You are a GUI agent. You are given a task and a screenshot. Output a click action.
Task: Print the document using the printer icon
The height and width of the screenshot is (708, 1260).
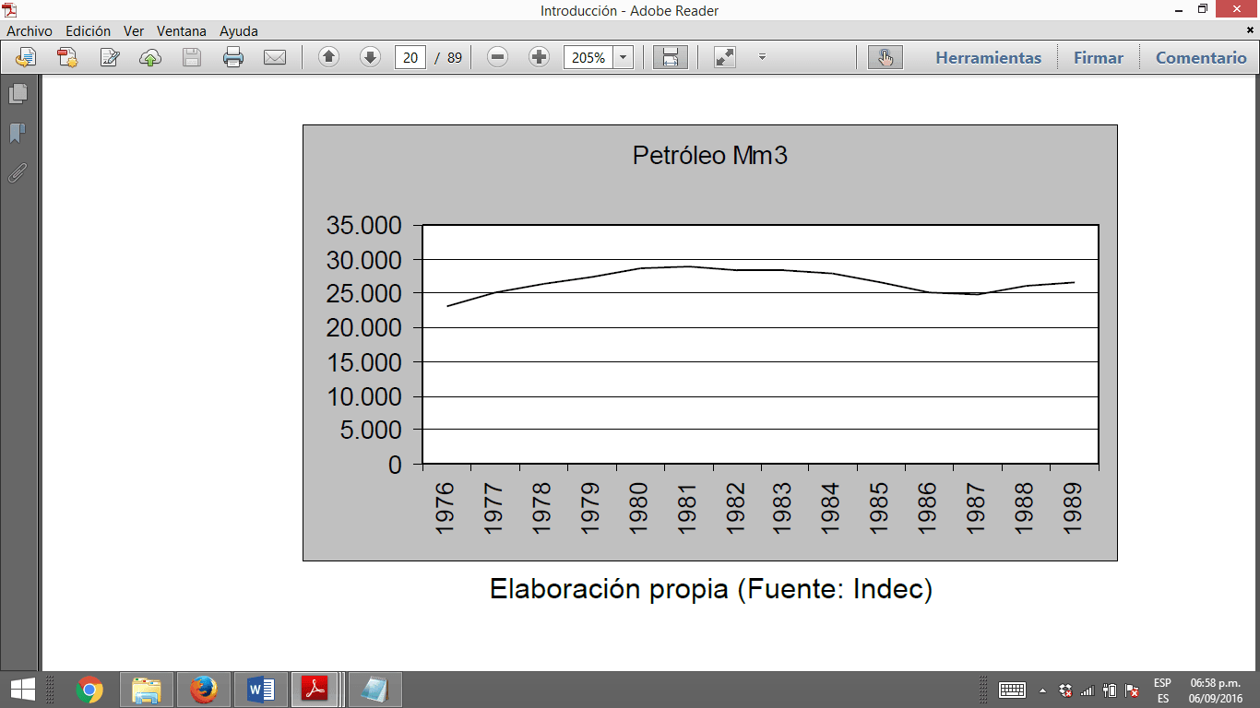(x=233, y=56)
